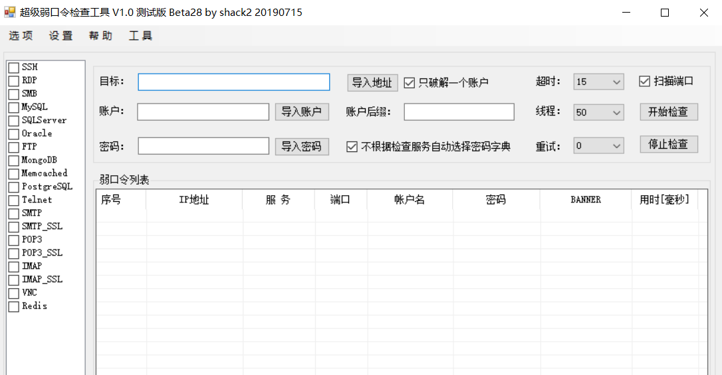Image resolution: width=722 pixels, height=375 pixels.
Task: Enable the Redis checkbox
Action: pyautogui.click(x=14, y=307)
